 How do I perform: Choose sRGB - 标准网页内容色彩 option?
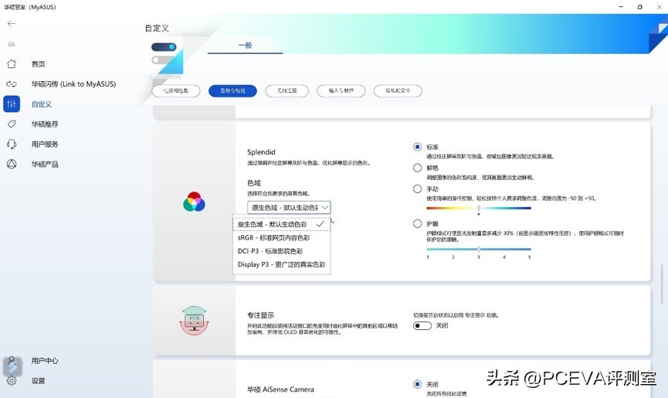(x=282, y=238)
